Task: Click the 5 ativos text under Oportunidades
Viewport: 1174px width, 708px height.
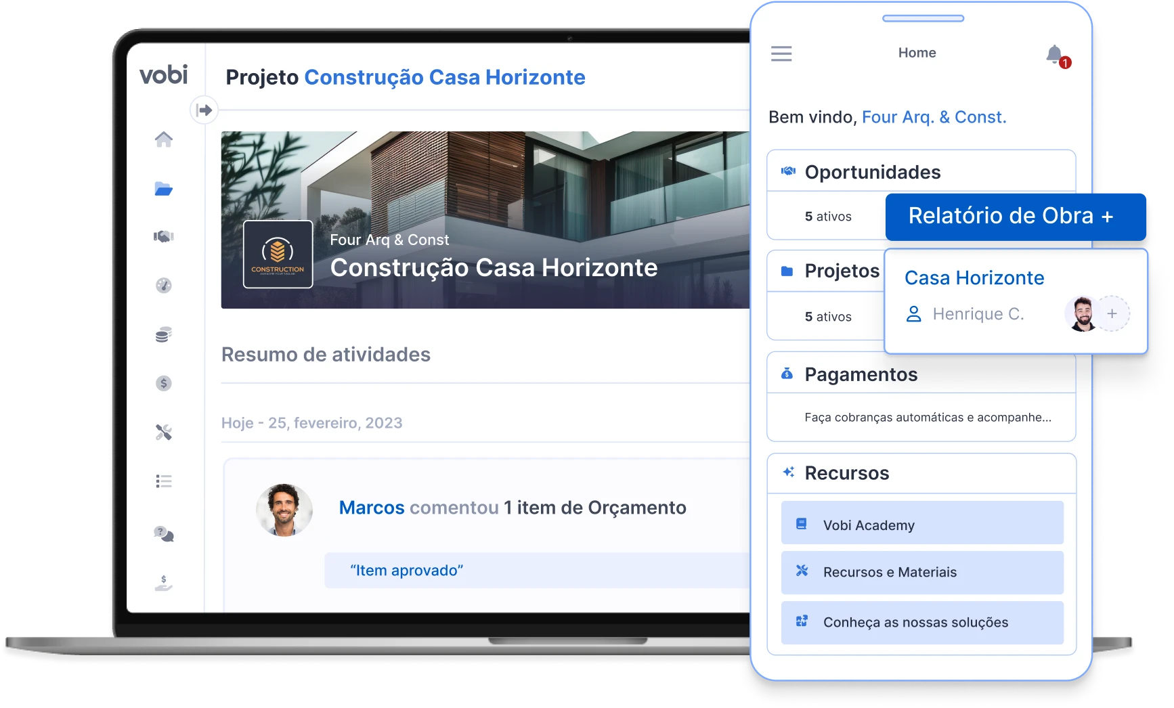Action: coord(828,217)
